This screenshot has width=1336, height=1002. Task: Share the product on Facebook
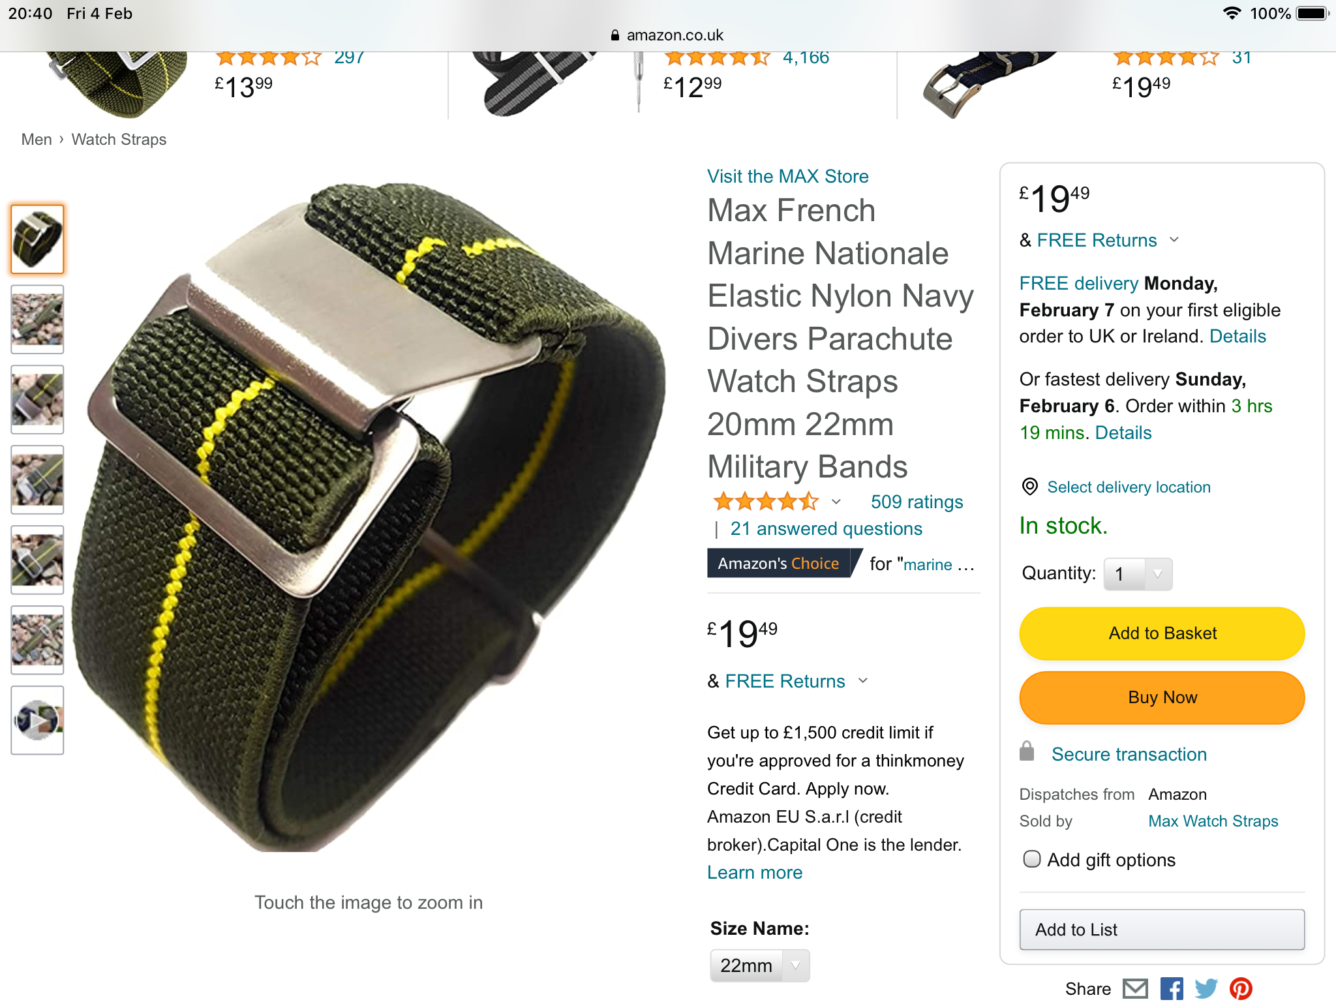1172,989
